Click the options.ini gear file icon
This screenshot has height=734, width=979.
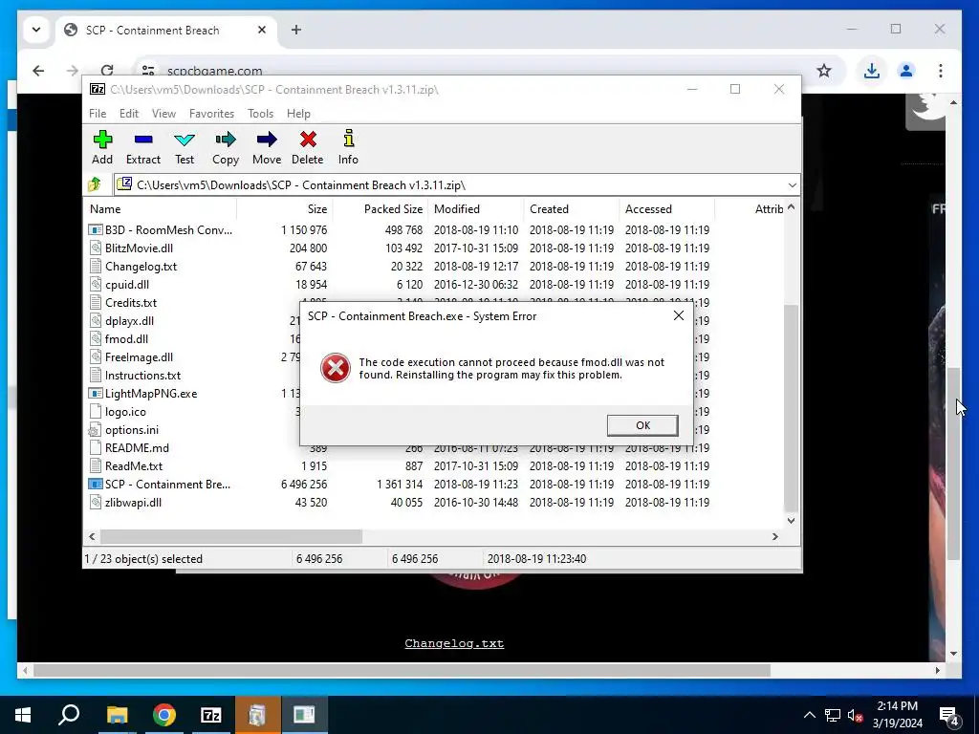tap(95, 429)
